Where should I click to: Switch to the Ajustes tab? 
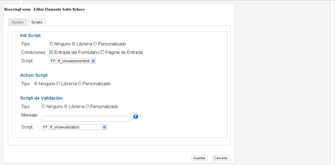tap(18, 22)
